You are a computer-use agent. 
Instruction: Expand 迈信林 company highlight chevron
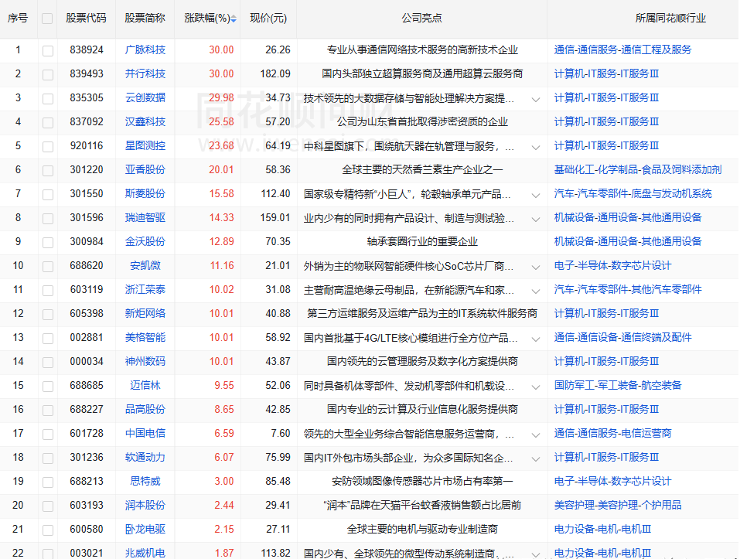point(536,387)
